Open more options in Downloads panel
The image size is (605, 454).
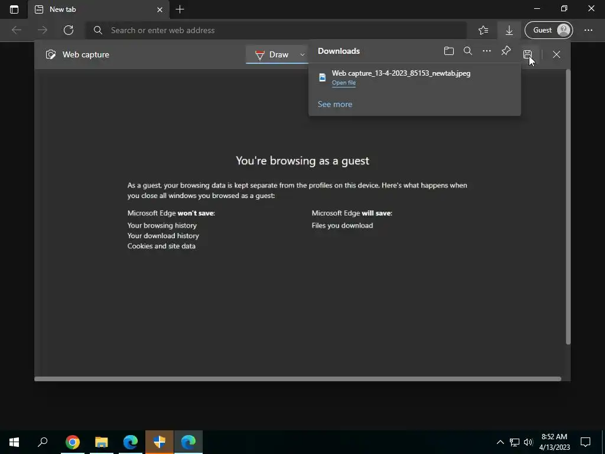487,51
